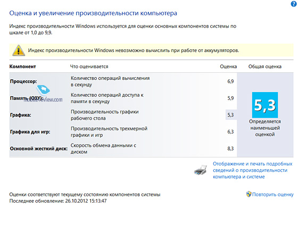The width and height of the screenshot is (298, 242).
Task: Select the Память (ОЗУ) component label
Action: (x=27, y=98)
